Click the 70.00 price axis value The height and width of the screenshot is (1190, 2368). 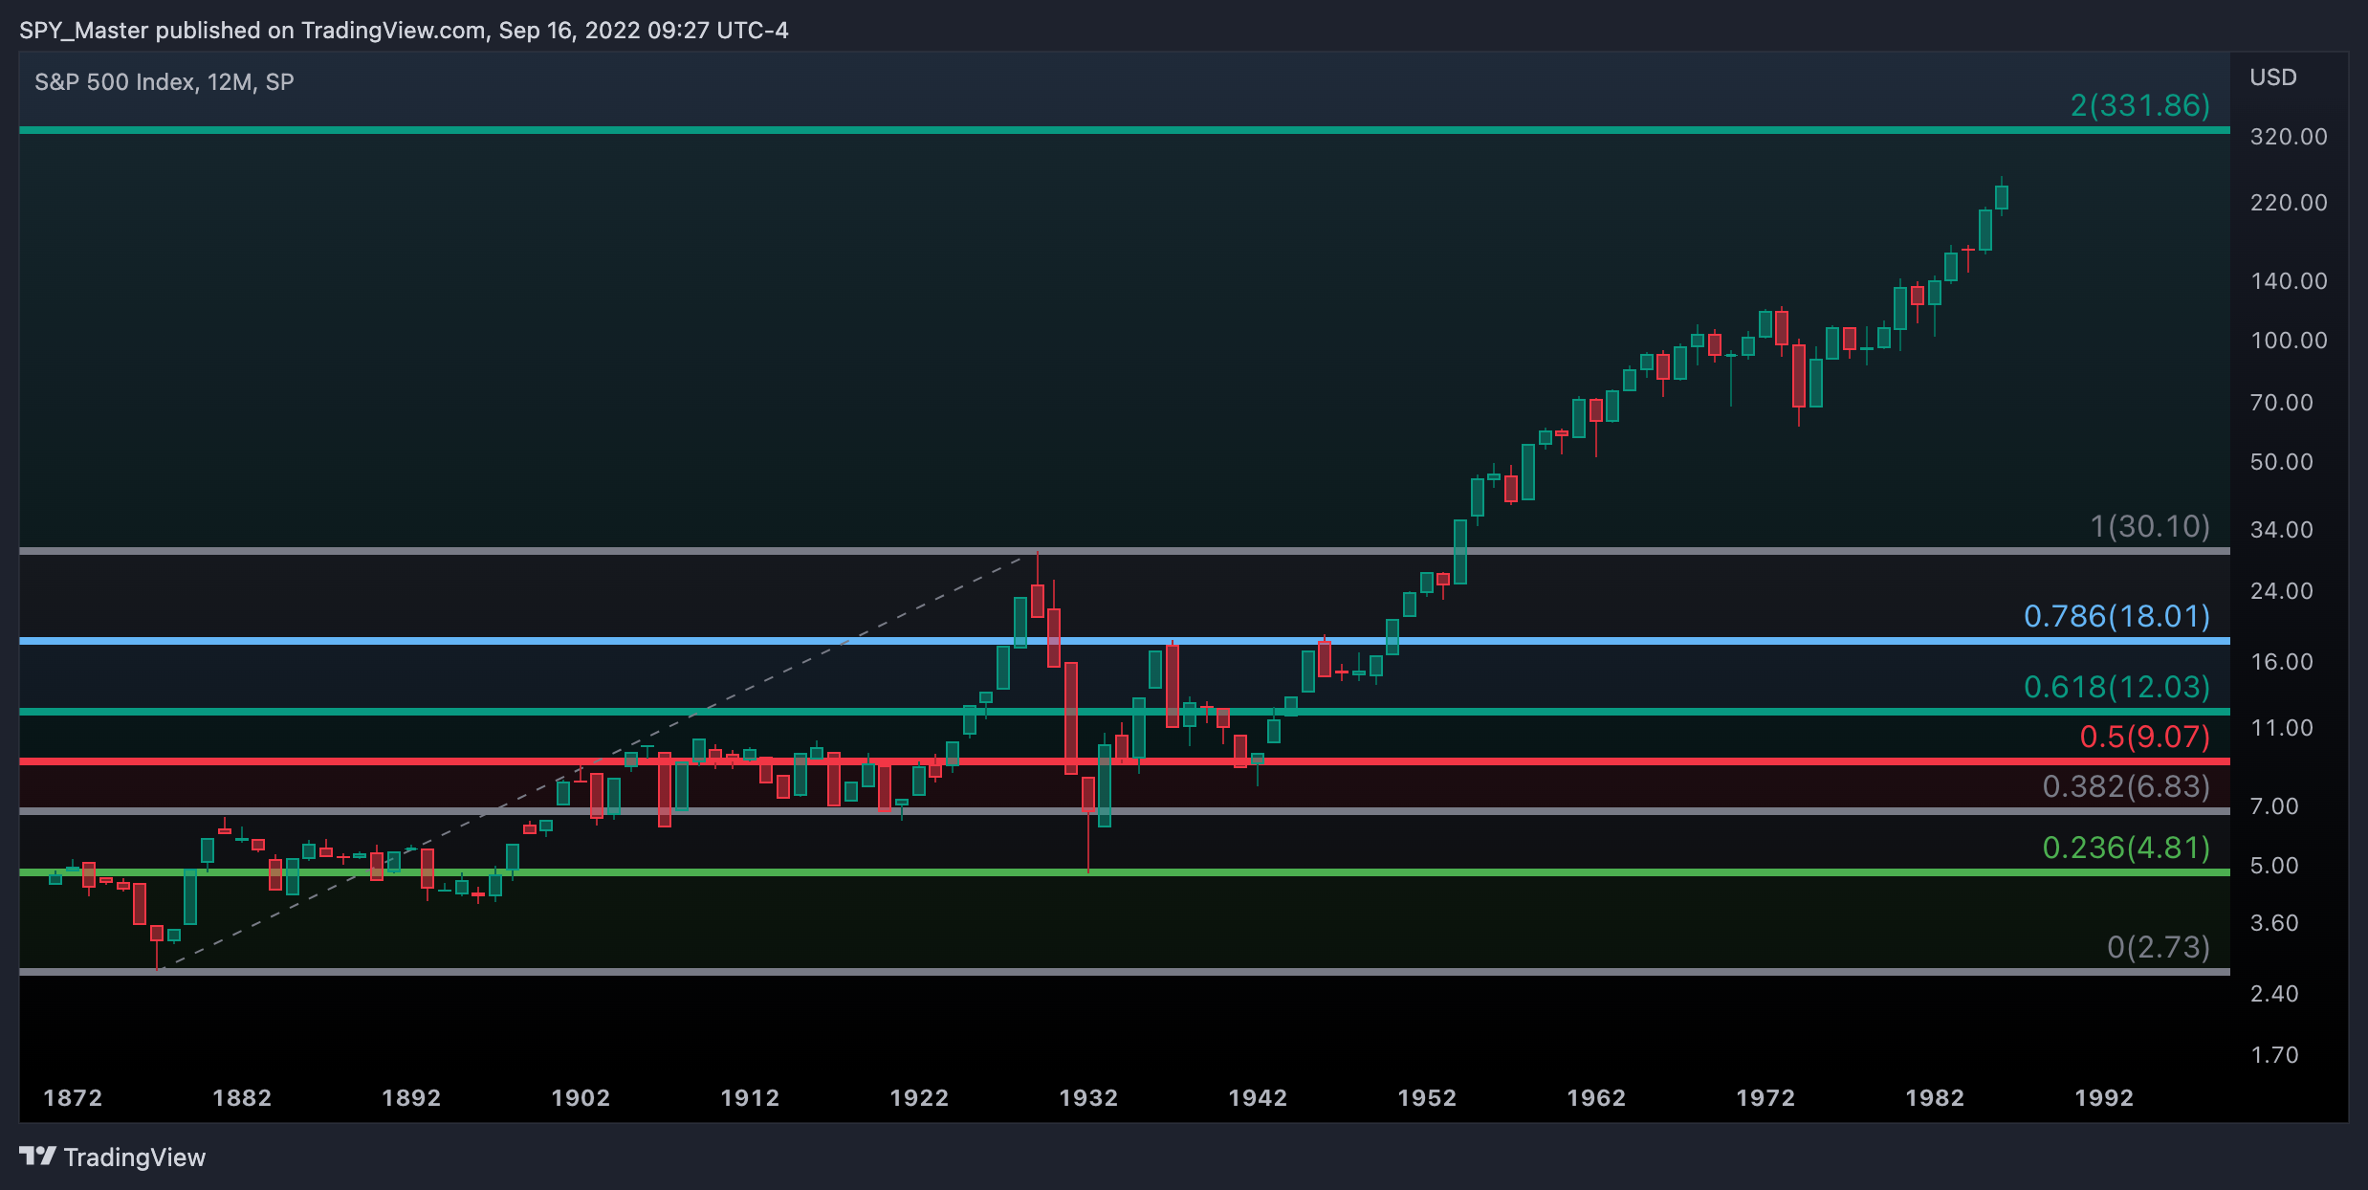coord(2282,403)
